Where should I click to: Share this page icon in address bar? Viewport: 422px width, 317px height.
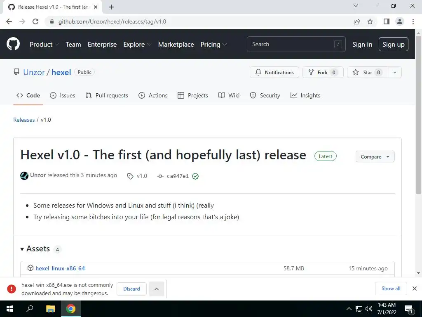(x=357, y=21)
